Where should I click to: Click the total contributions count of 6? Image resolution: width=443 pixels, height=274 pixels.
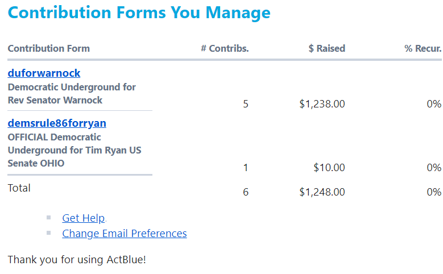click(246, 192)
